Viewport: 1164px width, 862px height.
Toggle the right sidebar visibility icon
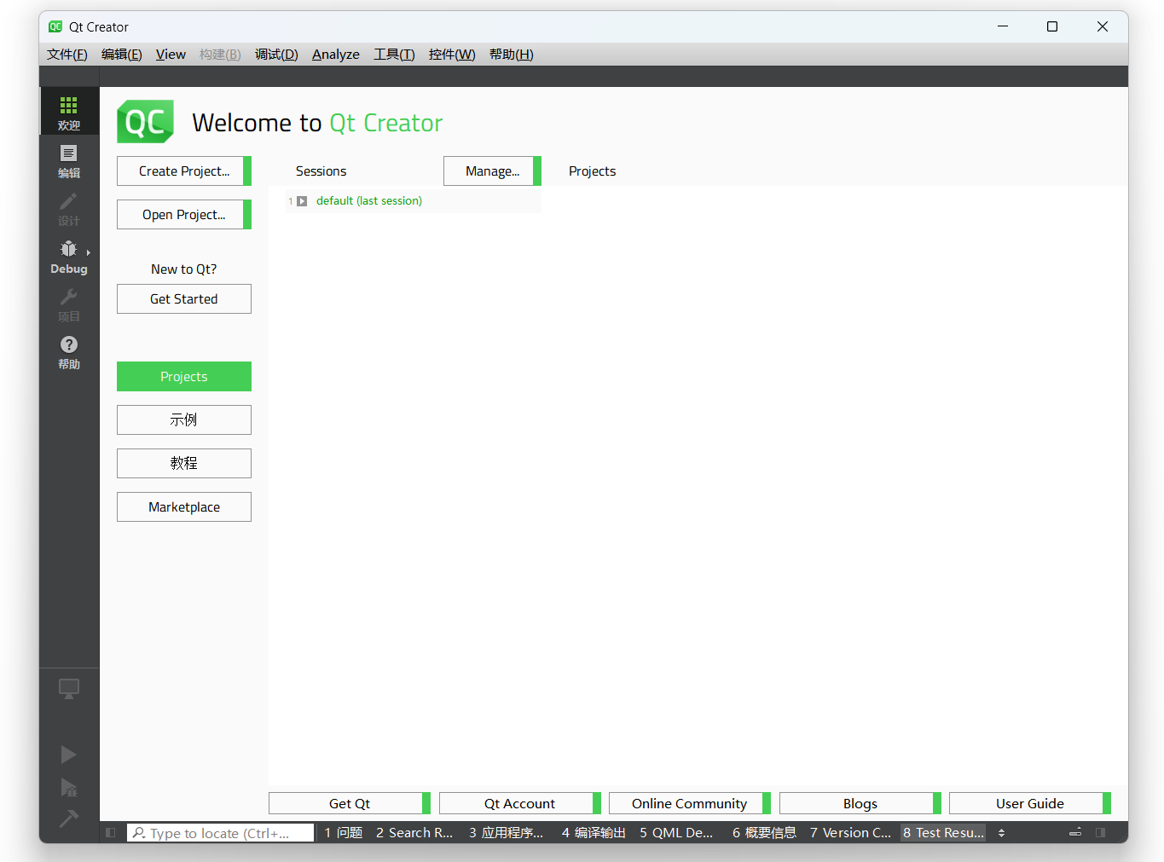click(x=1101, y=833)
